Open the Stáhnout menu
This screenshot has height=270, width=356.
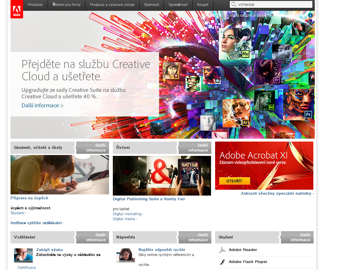pyautogui.click(x=151, y=5)
